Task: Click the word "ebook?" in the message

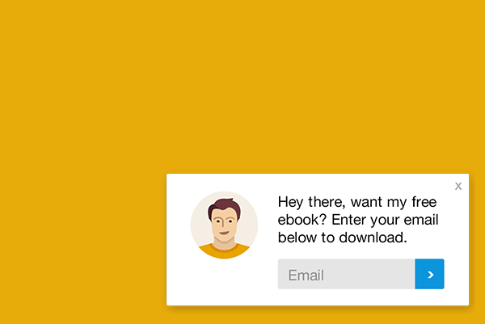Action: pyautogui.click(x=302, y=220)
